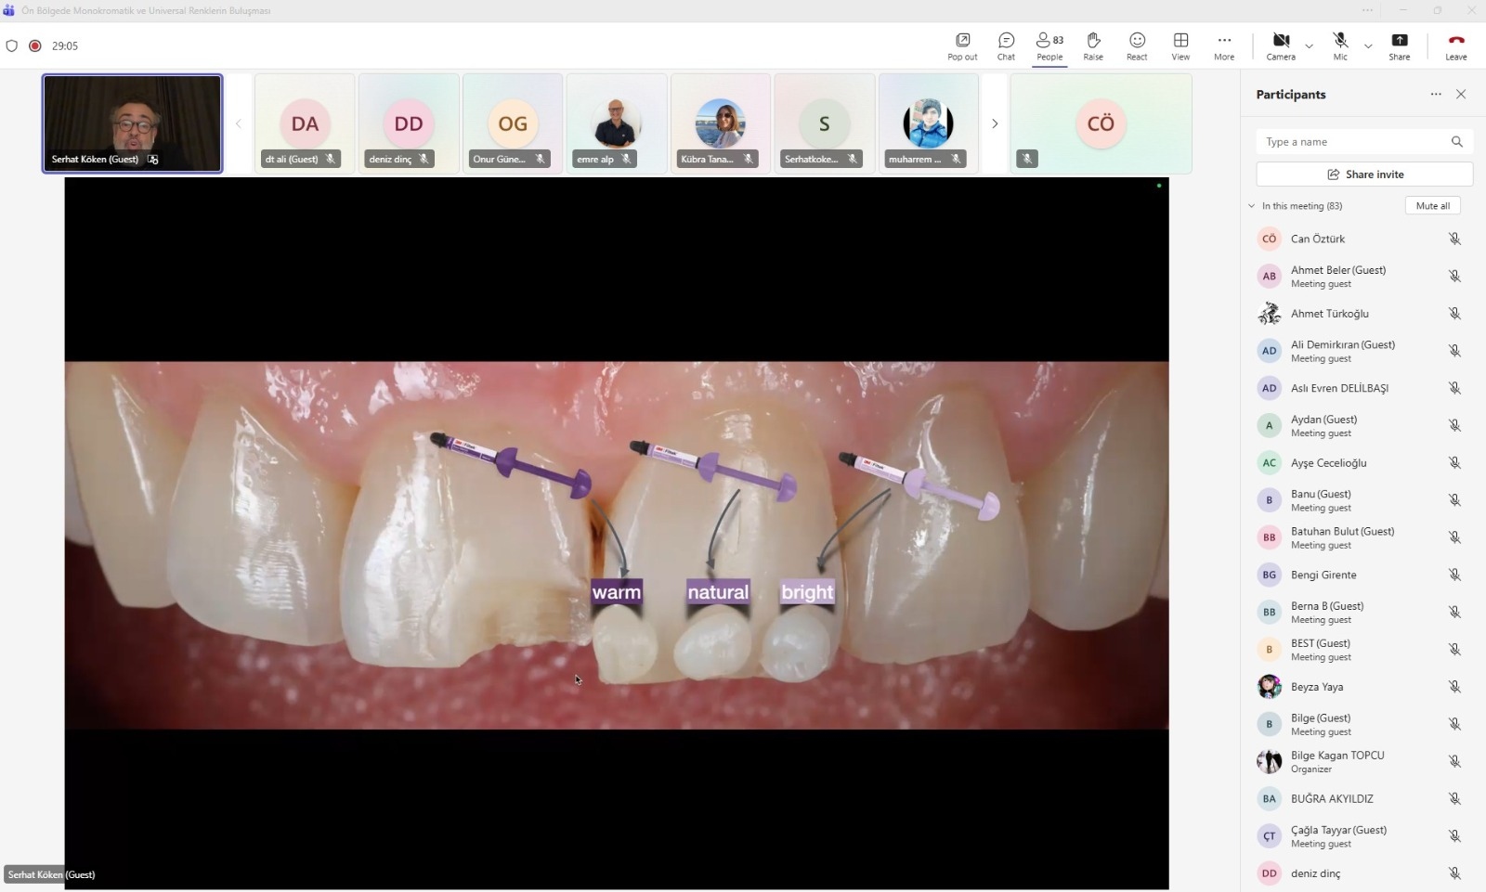Raise your hand in the meeting
This screenshot has width=1486, height=892.
[x=1093, y=45]
